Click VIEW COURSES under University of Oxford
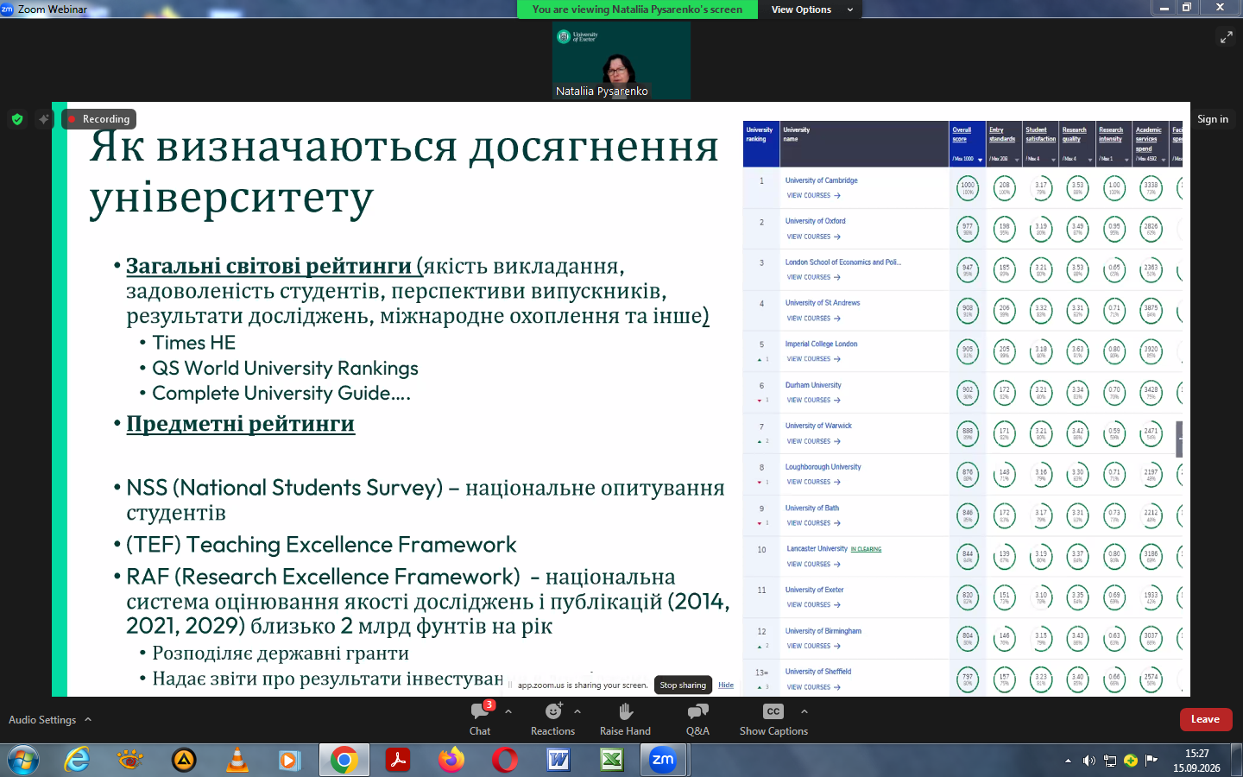 point(813,237)
